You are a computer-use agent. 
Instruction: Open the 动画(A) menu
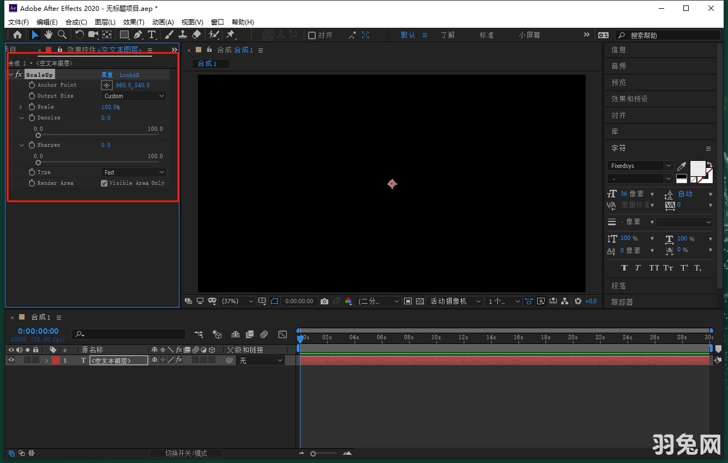(163, 22)
